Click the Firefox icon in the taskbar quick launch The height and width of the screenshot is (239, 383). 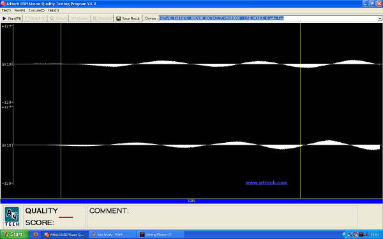[36, 235]
